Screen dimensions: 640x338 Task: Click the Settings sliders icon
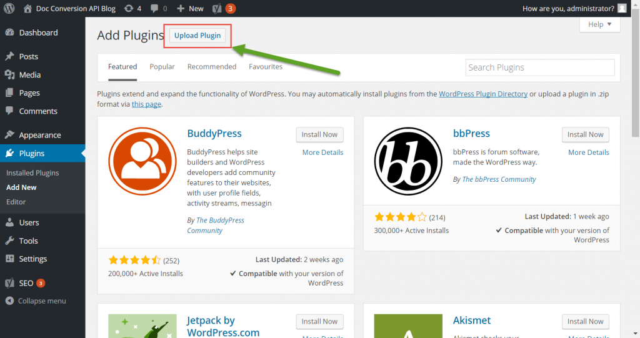pyautogui.click(x=10, y=259)
